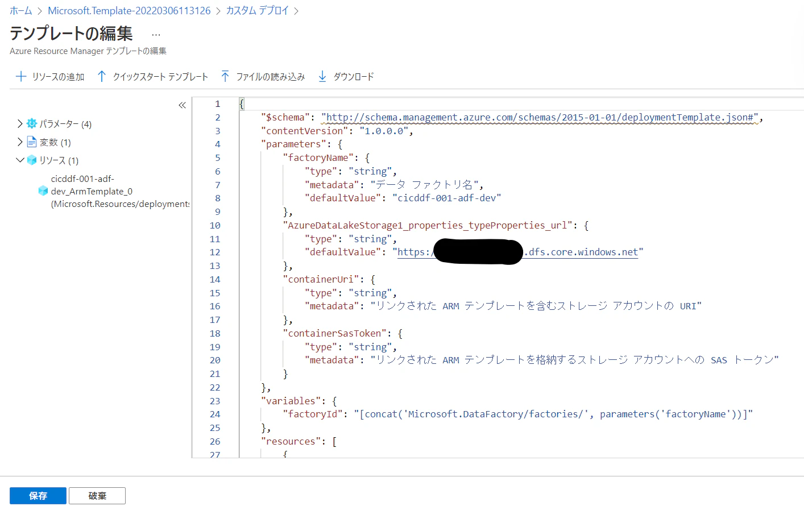804x506 pixels.
Task: Click "factoryId" key in line 24
Action: [313, 414]
